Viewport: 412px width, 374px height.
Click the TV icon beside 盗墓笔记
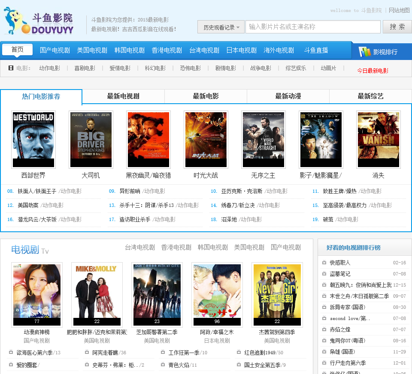pos(324,274)
